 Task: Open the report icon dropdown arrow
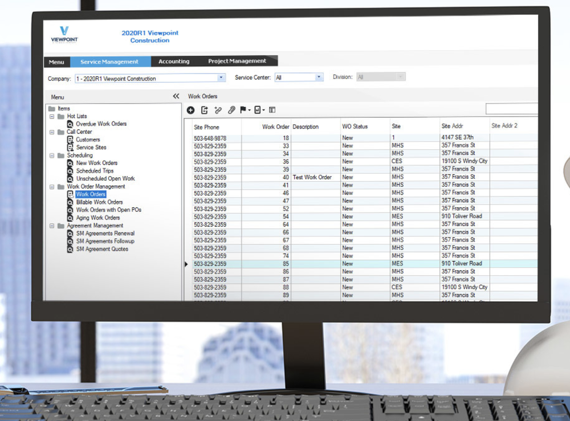(263, 110)
